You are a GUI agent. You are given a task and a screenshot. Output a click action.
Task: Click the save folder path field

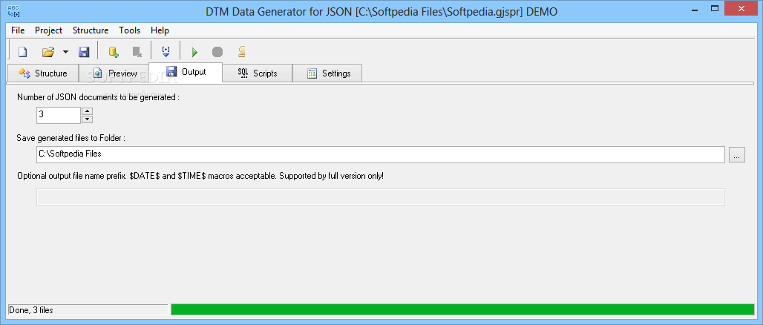point(381,154)
